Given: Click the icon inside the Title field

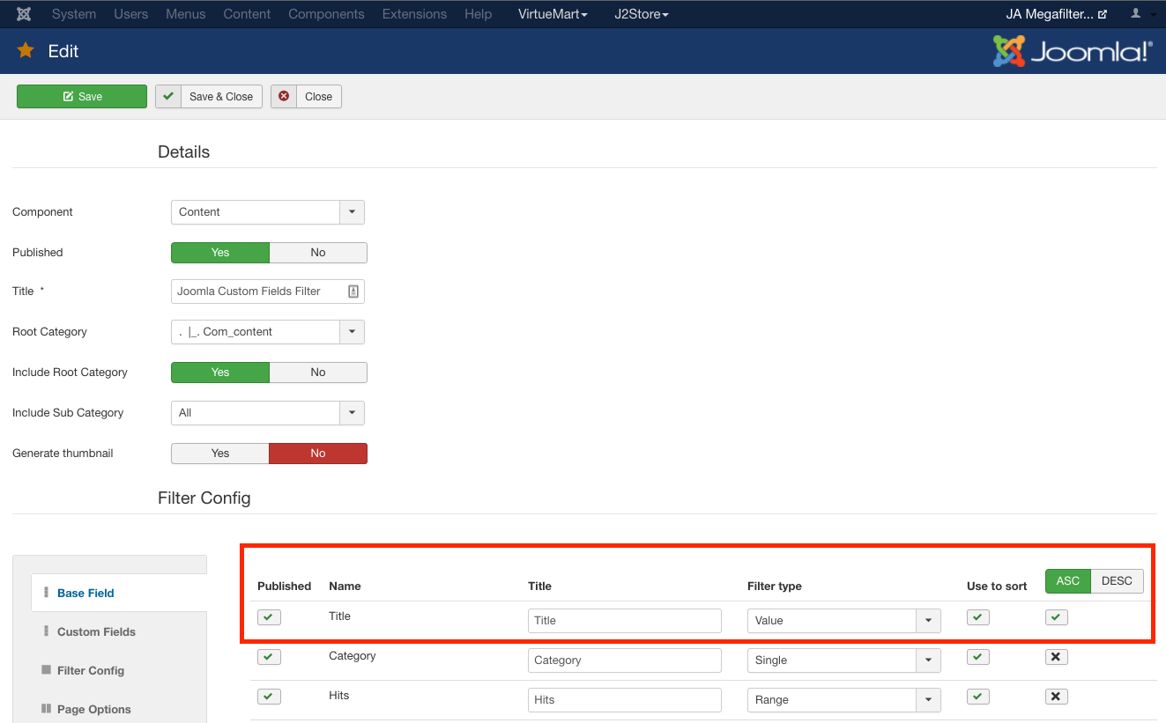Looking at the screenshot, I should pyautogui.click(x=353, y=291).
